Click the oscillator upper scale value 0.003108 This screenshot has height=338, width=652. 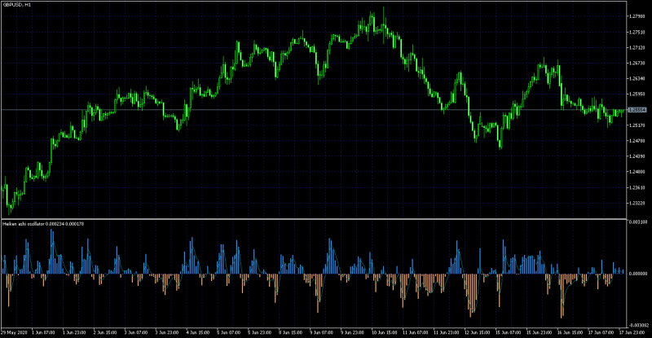coord(639,222)
